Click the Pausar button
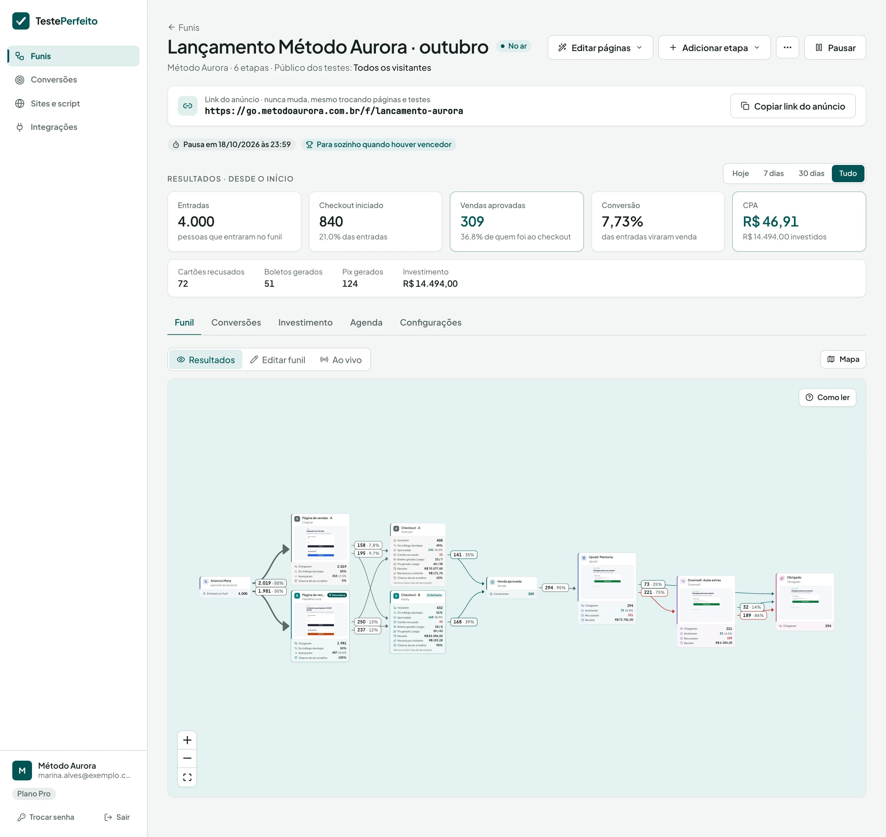886x837 pixels. (835, 47)
